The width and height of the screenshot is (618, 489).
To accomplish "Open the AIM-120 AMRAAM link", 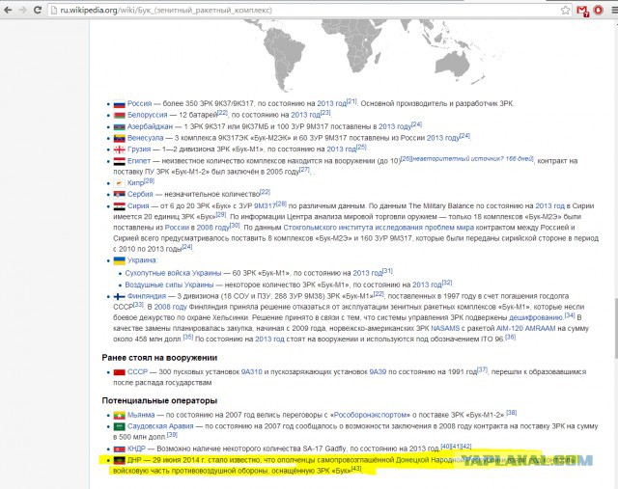I will pyautogui.click(x=525, y=328).
